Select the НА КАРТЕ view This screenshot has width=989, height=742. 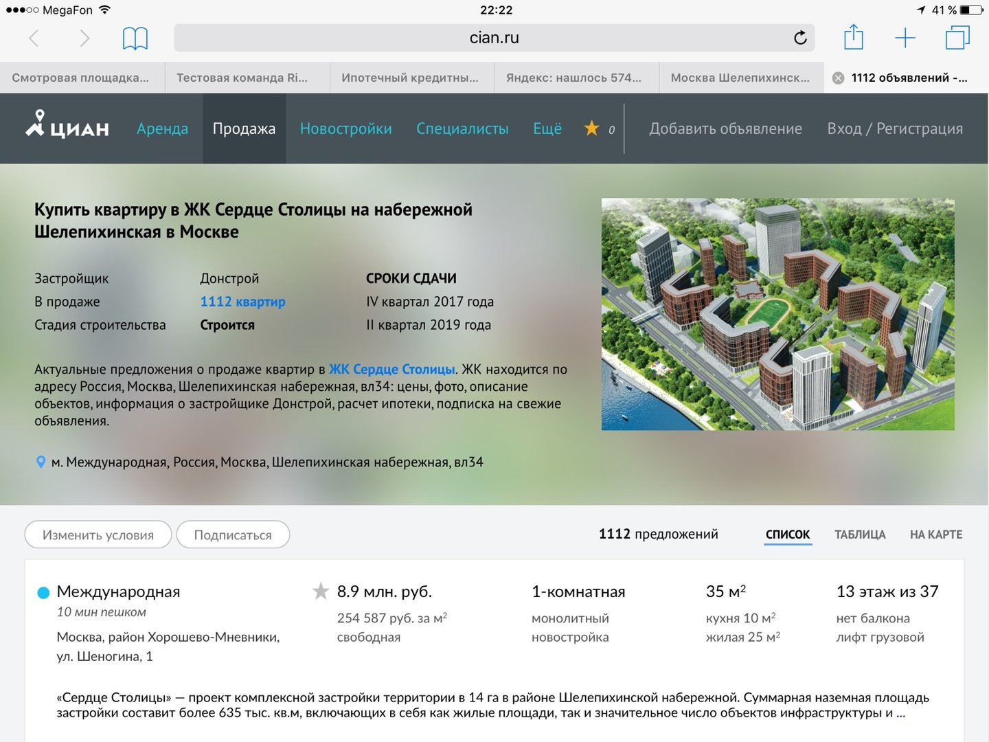point(936,535)
